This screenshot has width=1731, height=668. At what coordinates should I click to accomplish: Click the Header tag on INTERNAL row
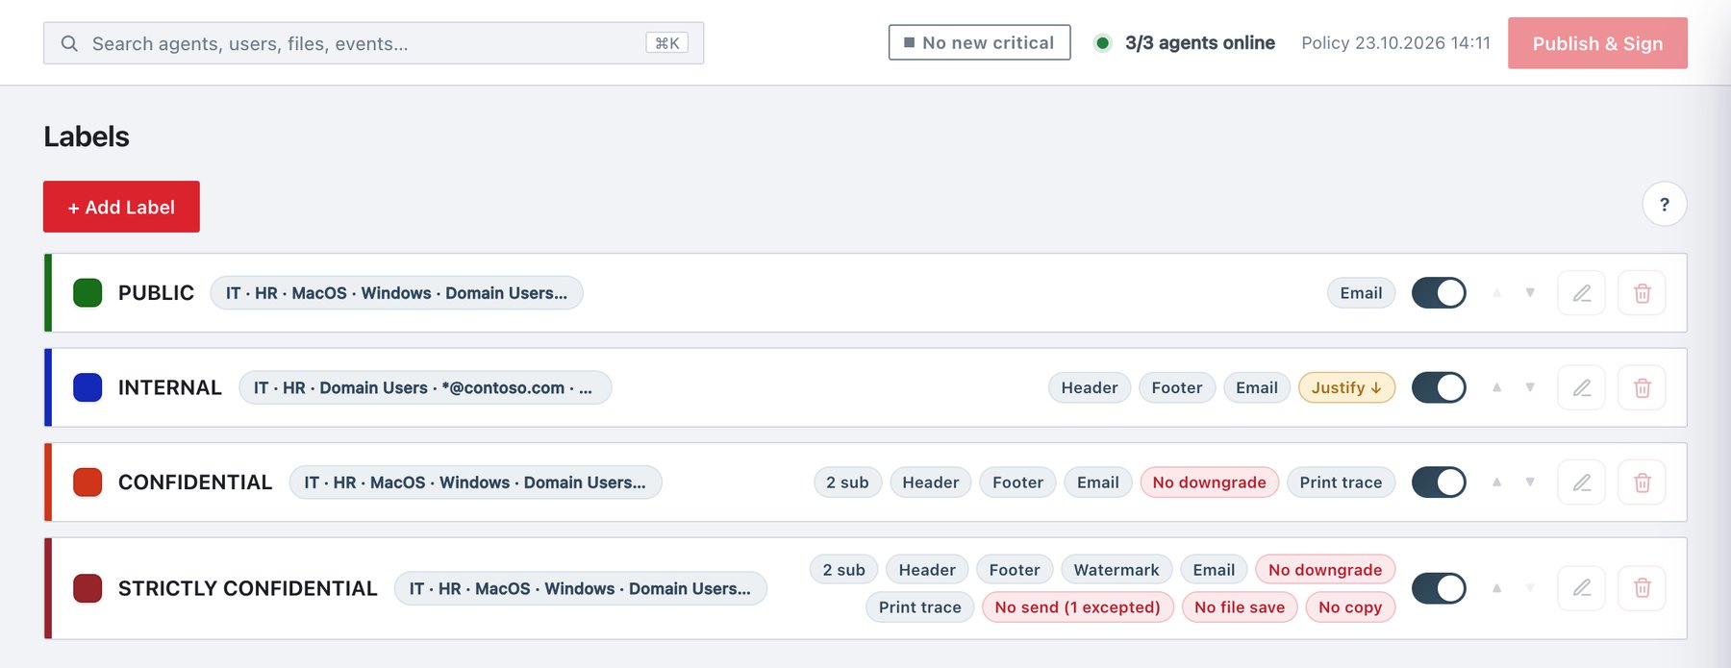pos(1089,387)
